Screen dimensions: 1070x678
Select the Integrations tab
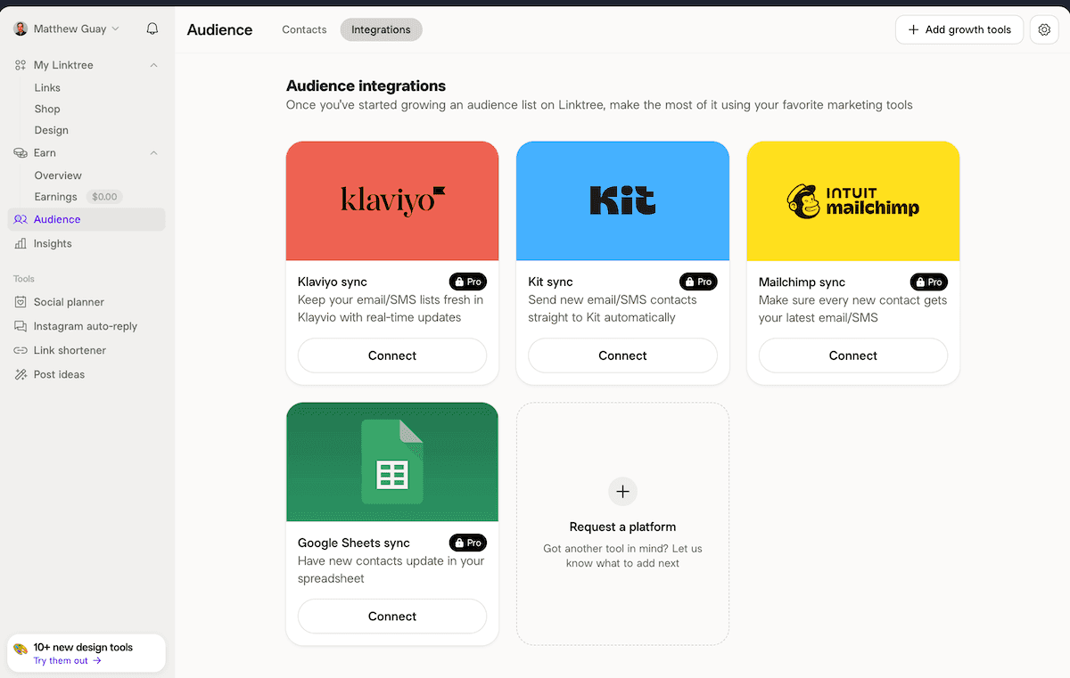point(381,29)
